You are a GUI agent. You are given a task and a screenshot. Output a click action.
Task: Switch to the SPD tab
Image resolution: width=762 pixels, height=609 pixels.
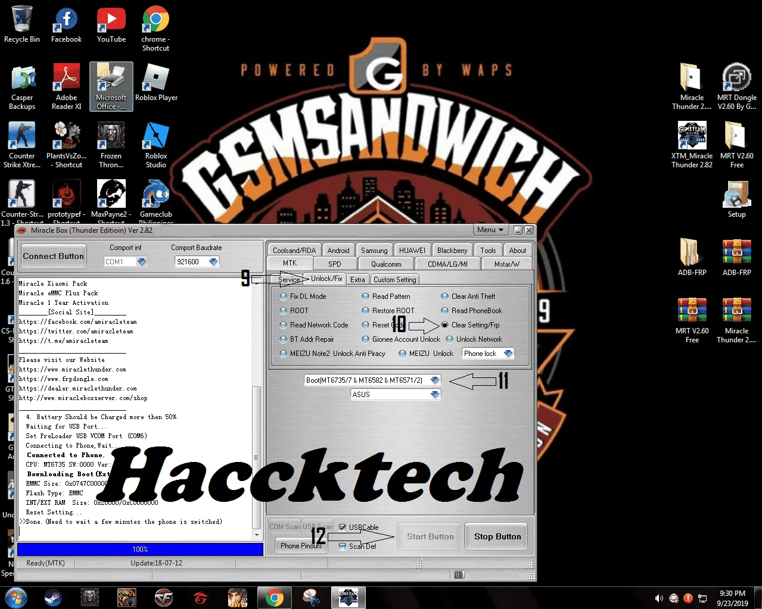point(335,264)
